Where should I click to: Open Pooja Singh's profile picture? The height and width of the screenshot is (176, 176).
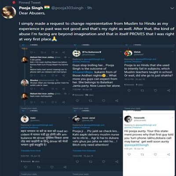coord(9,12)
